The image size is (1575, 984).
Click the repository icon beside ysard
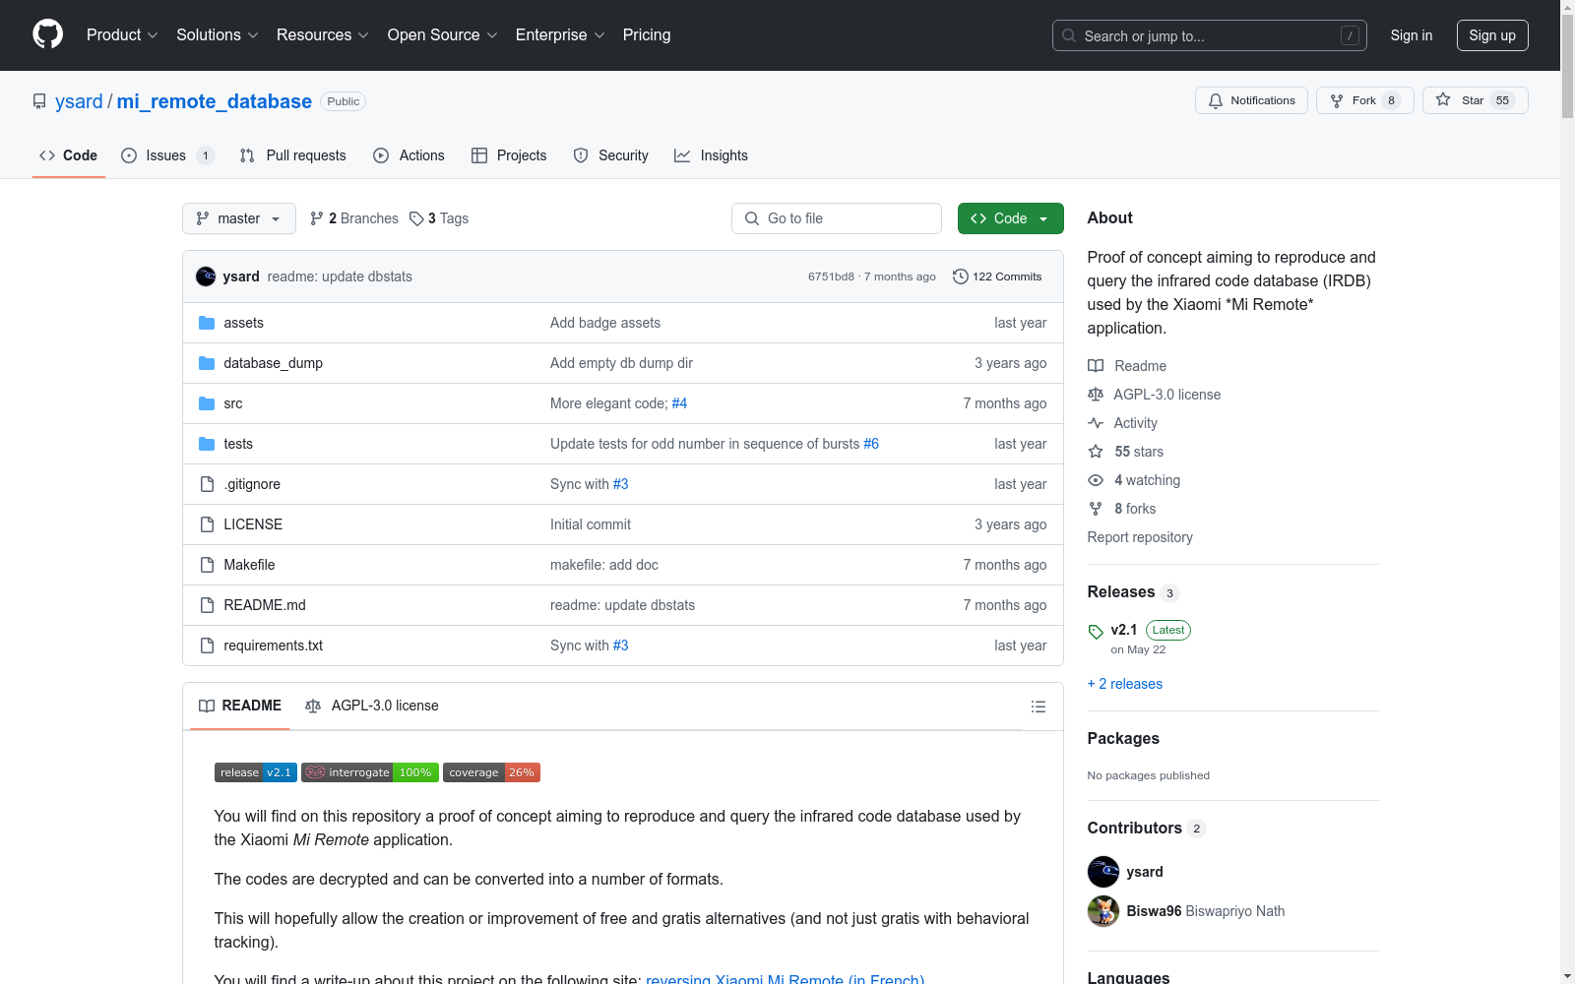39,101
